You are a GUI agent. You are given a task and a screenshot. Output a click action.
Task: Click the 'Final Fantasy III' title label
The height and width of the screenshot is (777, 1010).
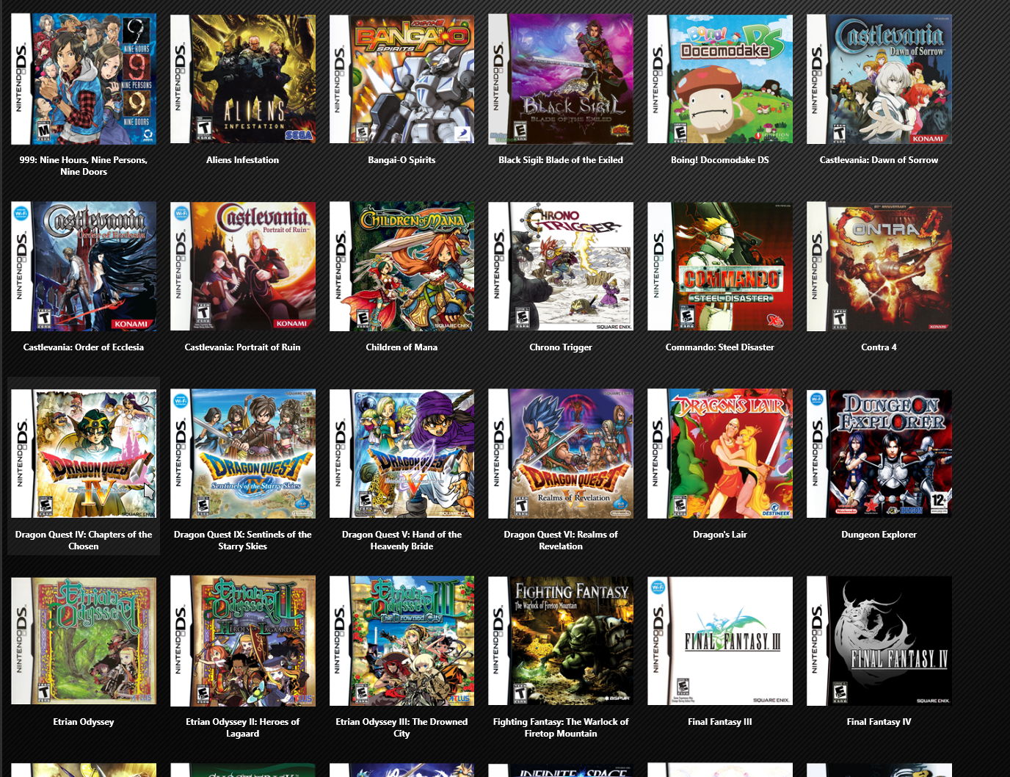(x=720, y=722)
